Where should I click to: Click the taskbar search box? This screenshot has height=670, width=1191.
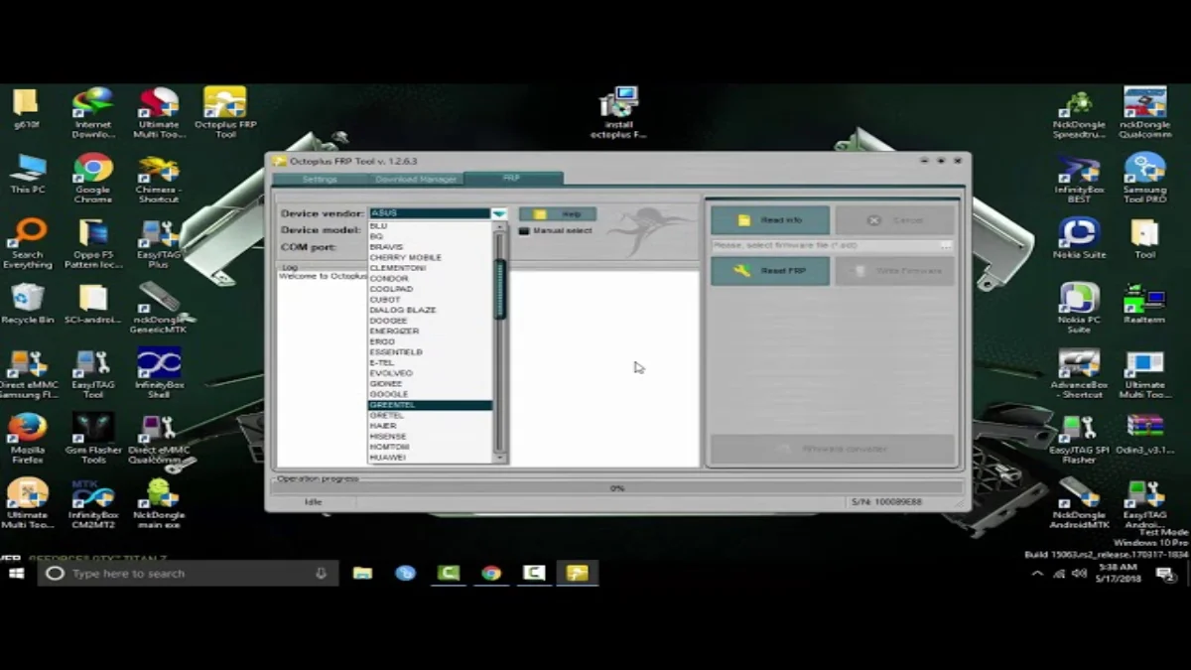[x=186, y=574]
